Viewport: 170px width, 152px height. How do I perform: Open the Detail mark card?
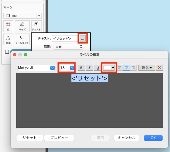coord(8,39)
